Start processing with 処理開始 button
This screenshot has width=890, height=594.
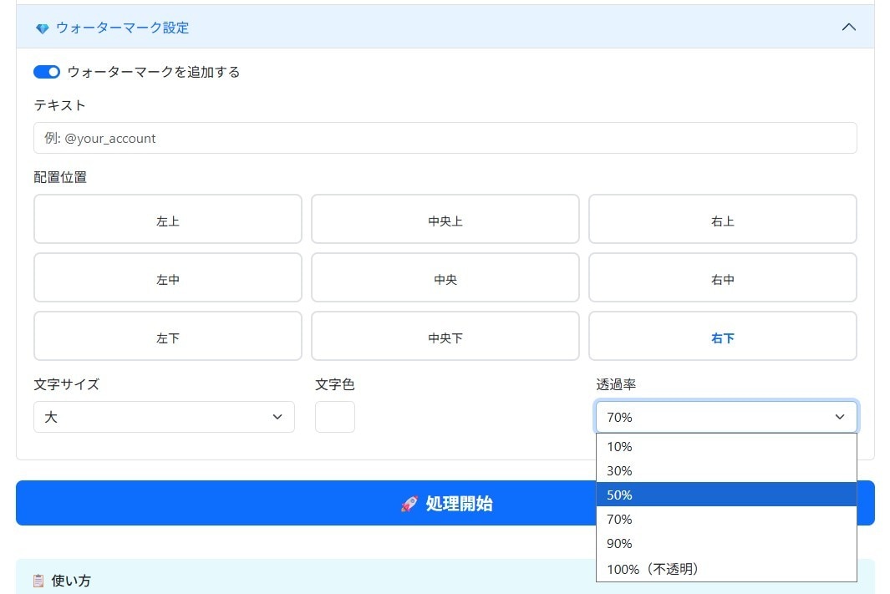[x=445, y=503]
